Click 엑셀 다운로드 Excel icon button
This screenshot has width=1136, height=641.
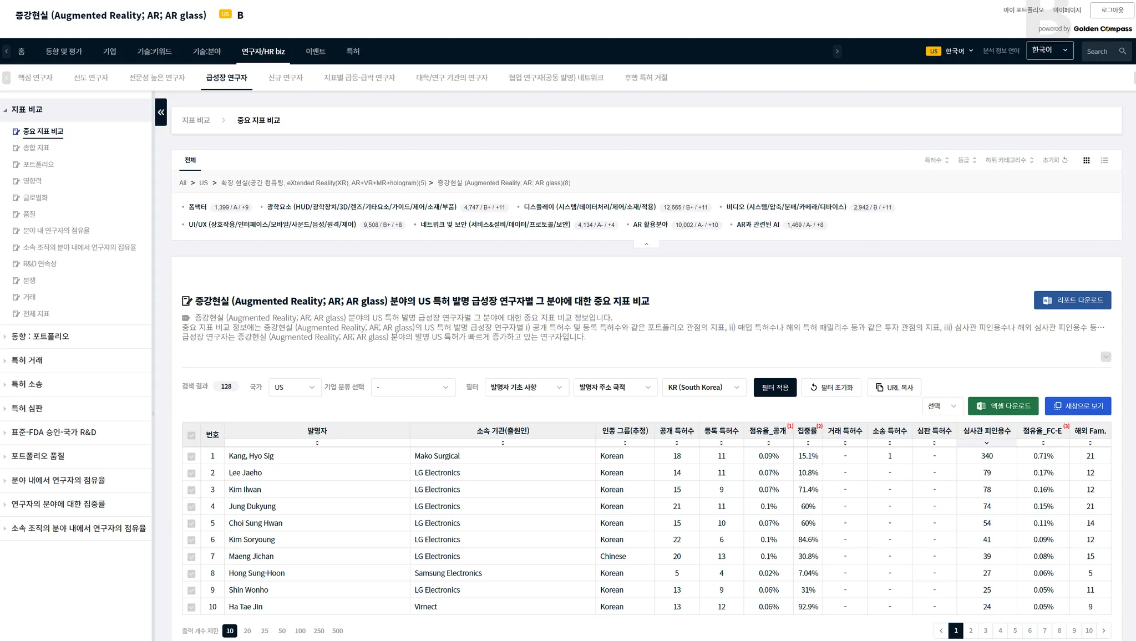[x=1003, y=406]
